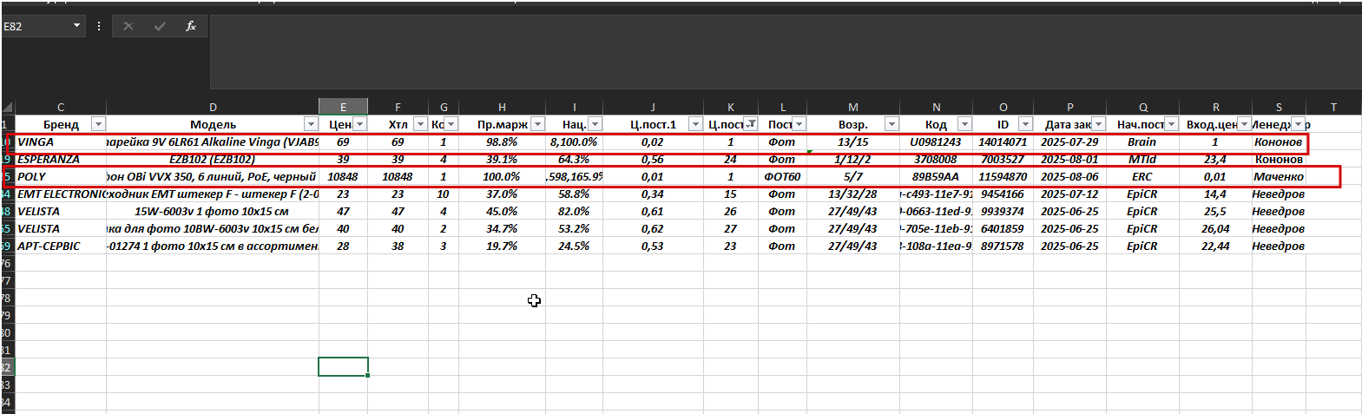Select column P header

click(x=1069, y=107)
